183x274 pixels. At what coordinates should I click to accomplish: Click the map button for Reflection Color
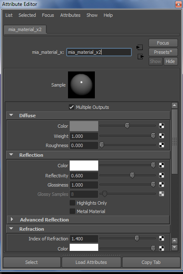point(162,165)
